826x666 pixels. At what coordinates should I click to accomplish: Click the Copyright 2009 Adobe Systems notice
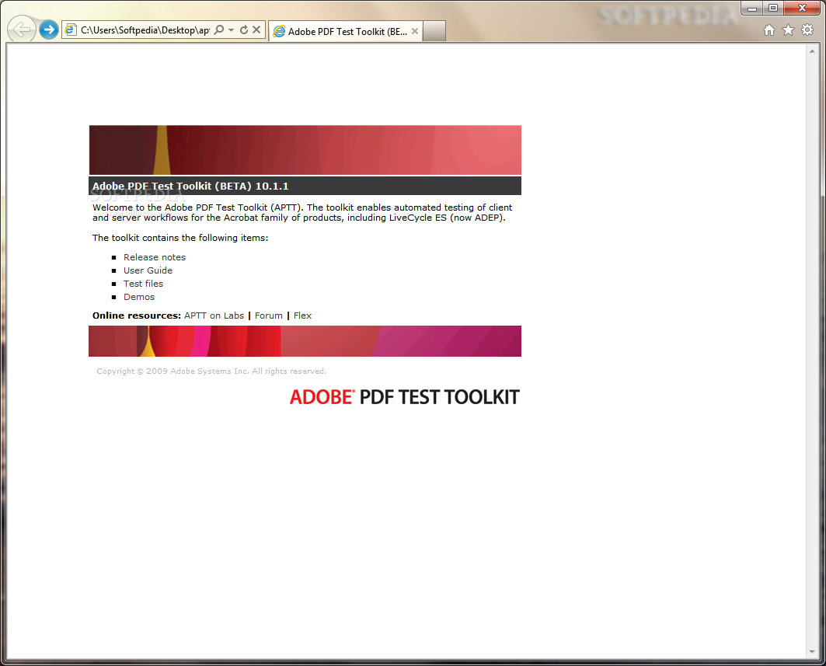[211, 371]
